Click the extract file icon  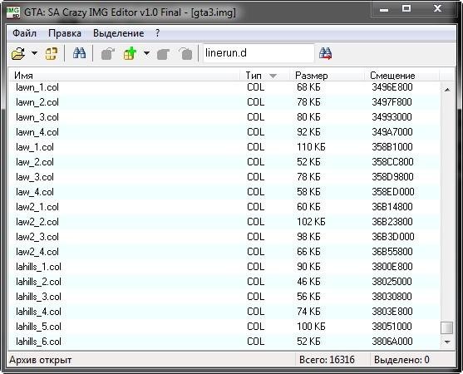(x=107, y=54)
